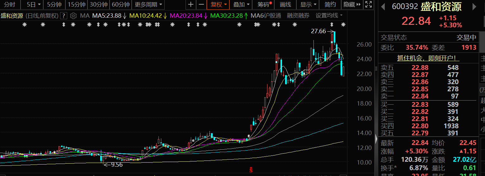Click the 画线 drawing tools button
This screenshot has width=485, height=176.
[x=285, y=5]
